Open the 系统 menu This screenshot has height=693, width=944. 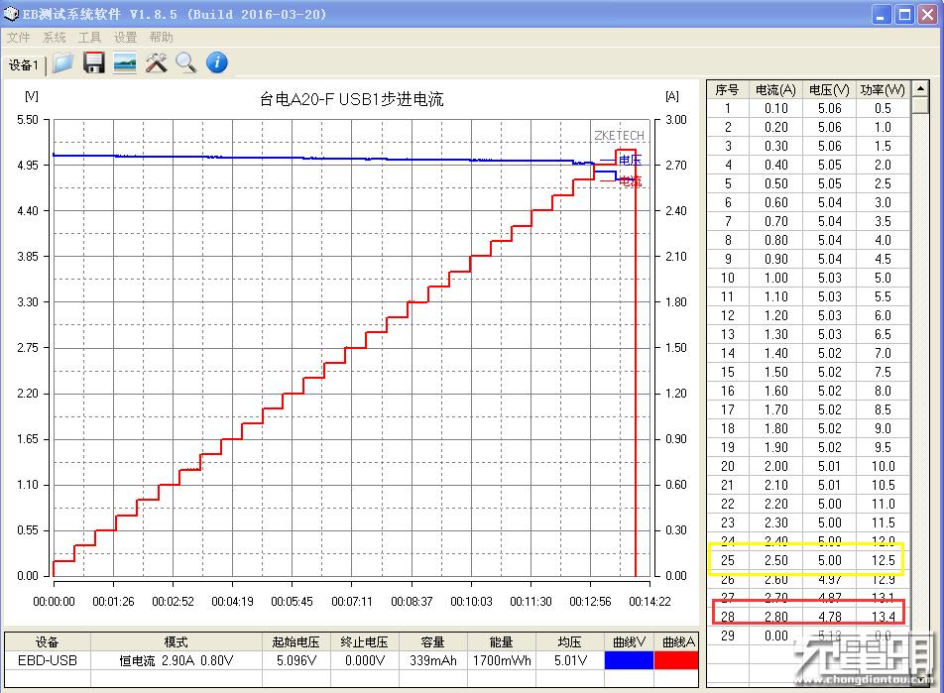coord(55,38)
